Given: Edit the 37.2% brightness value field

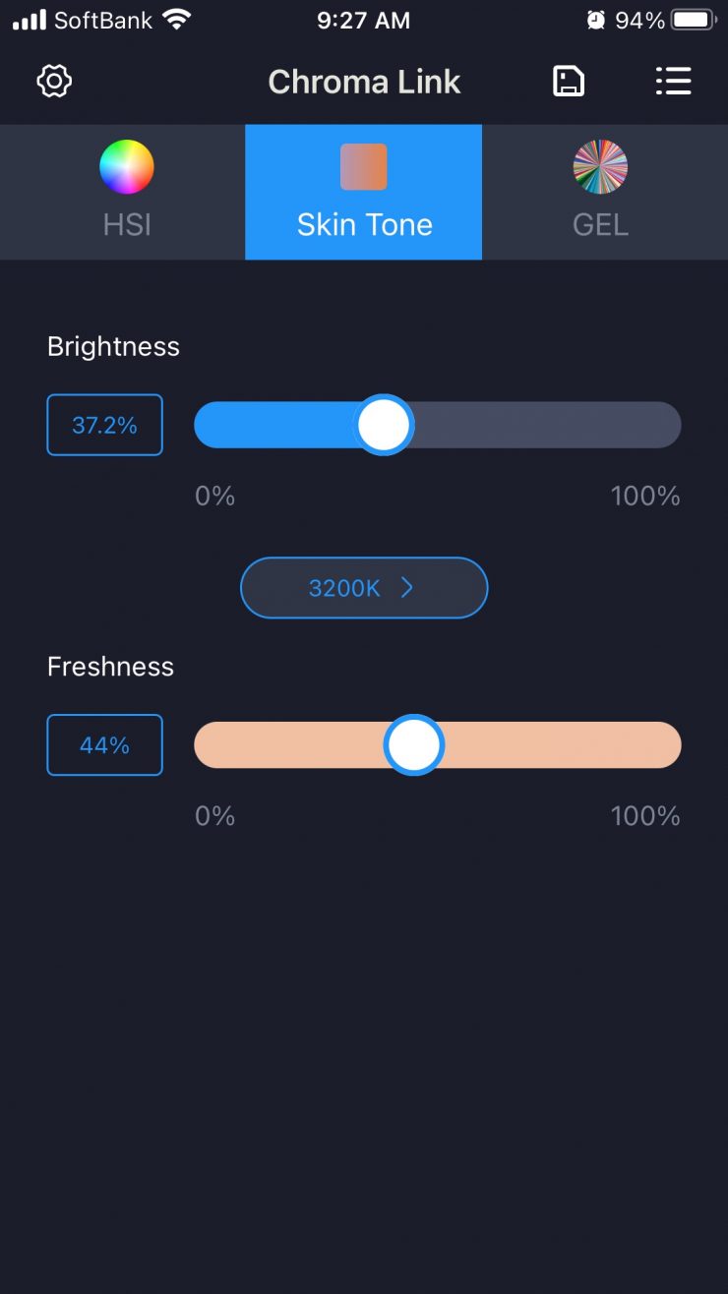Looking at the screenshot, I should point(104,425).
